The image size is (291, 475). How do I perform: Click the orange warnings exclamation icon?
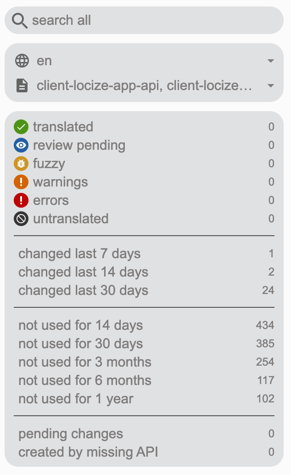pyautogui.click(x=21, y=182)
